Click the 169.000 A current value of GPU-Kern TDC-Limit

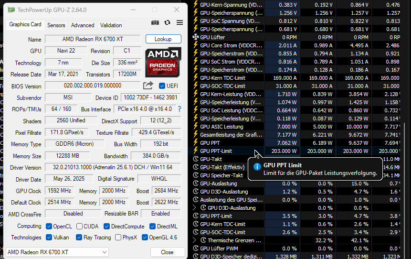[x=285, y=78]
